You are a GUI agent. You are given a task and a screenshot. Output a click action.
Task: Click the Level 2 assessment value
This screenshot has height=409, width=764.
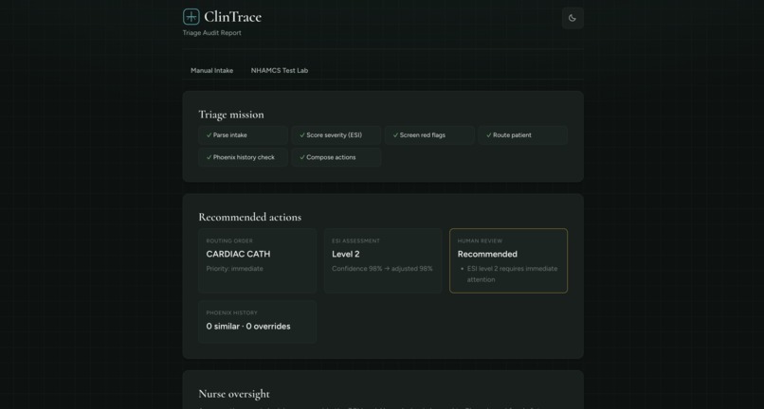[345, 254]
